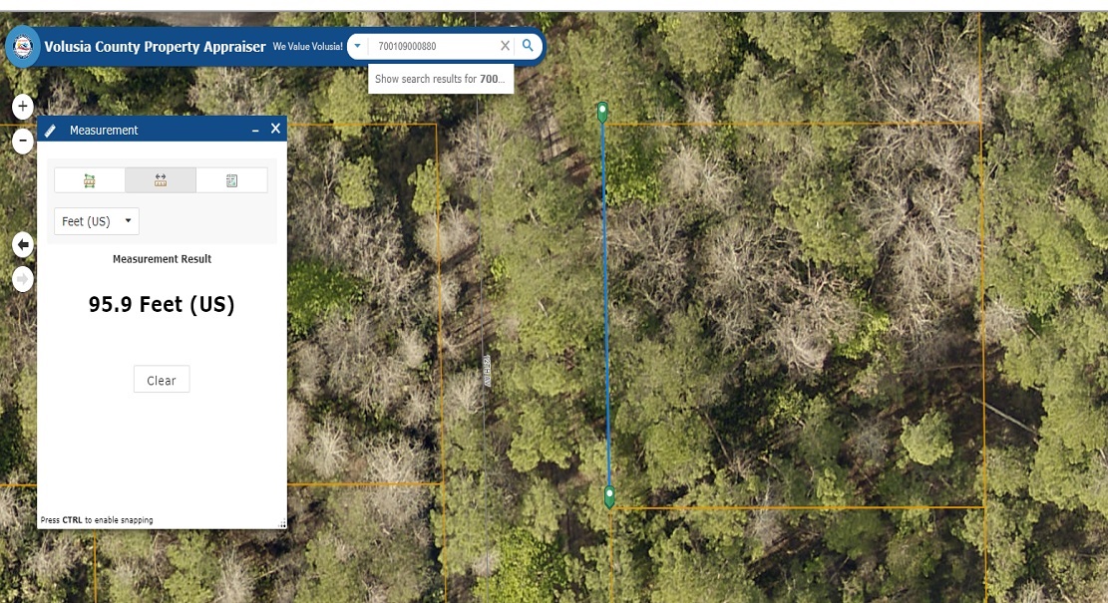Viewport: 1108px width, 603px height.
Task: Go to previous map extent arrow
Action: pyautogui.click(x=23, y=245)
